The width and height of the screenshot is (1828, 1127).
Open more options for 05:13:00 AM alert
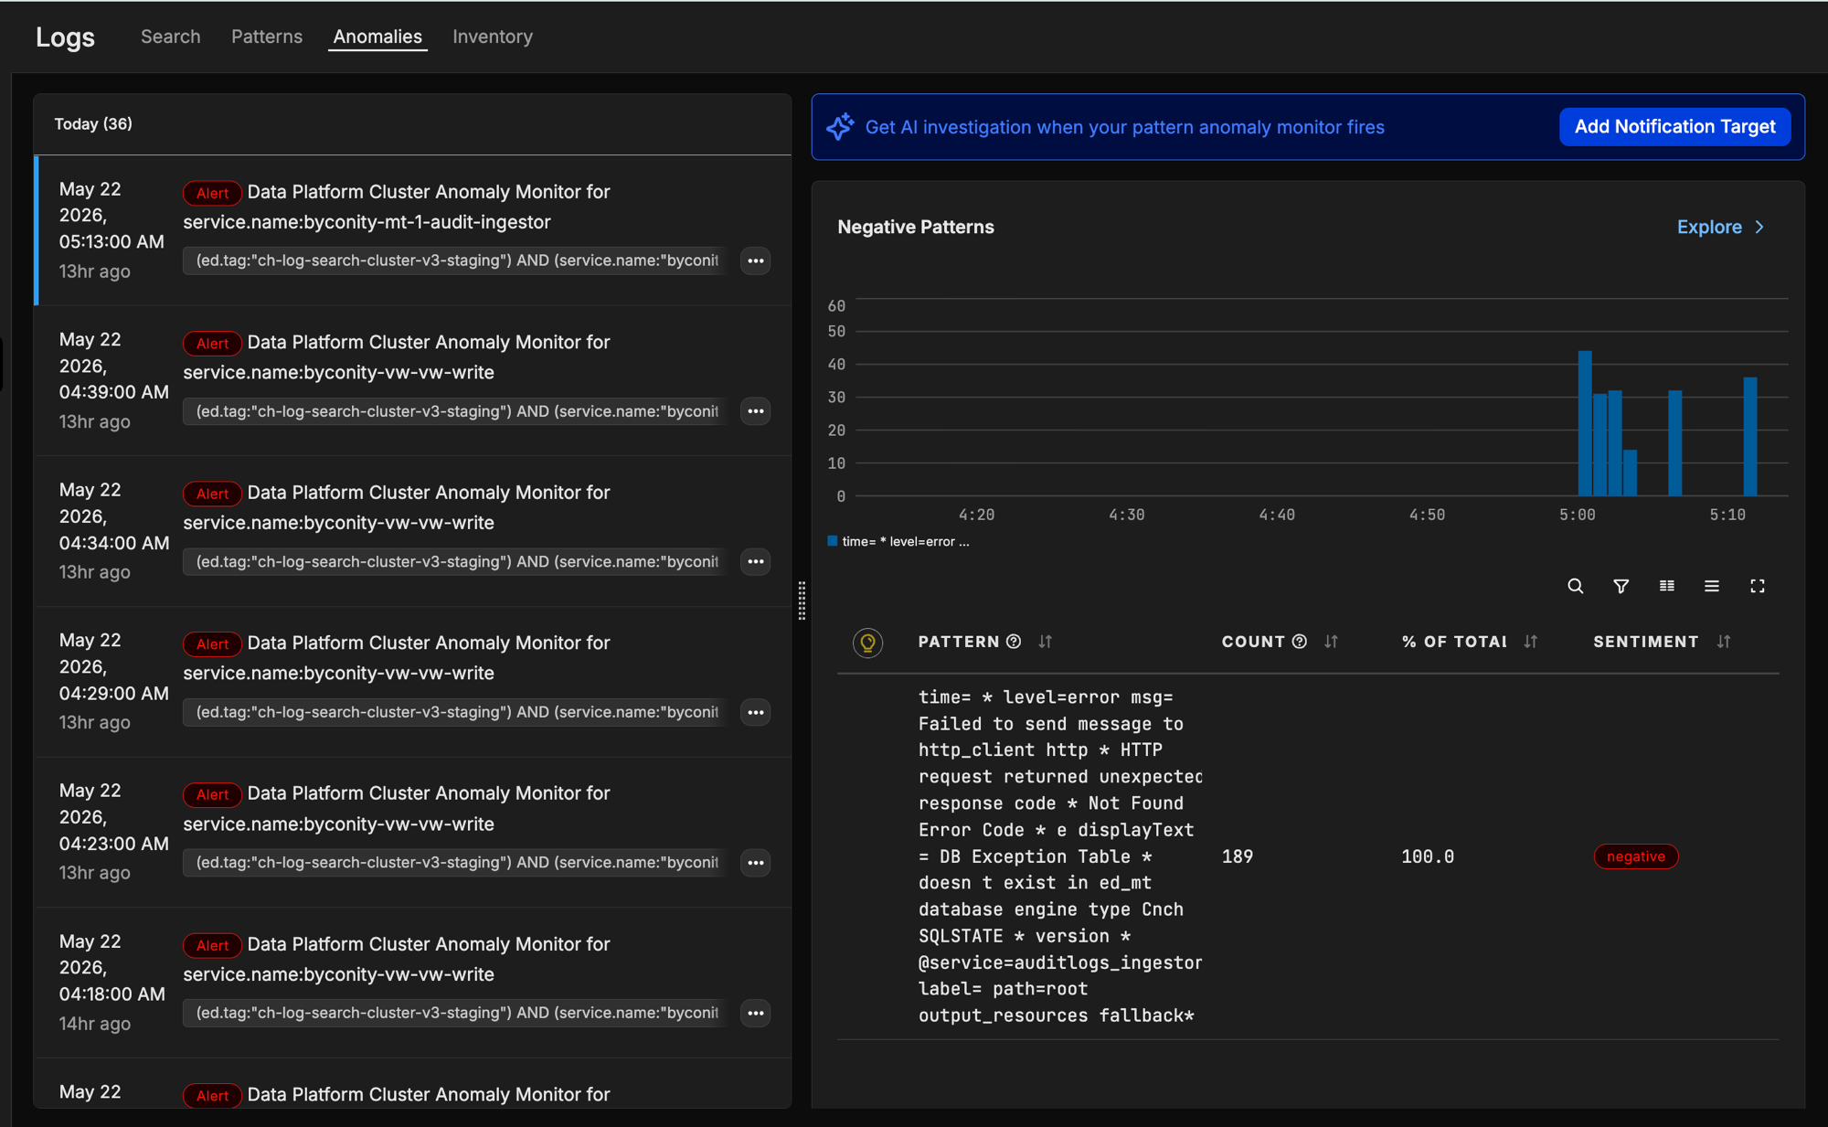755,260
